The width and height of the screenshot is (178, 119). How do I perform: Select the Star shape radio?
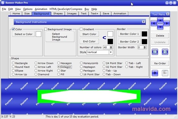[x=59, y=70]
